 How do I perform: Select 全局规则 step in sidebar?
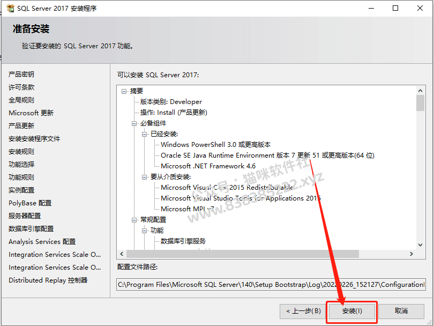pos(21,100)
